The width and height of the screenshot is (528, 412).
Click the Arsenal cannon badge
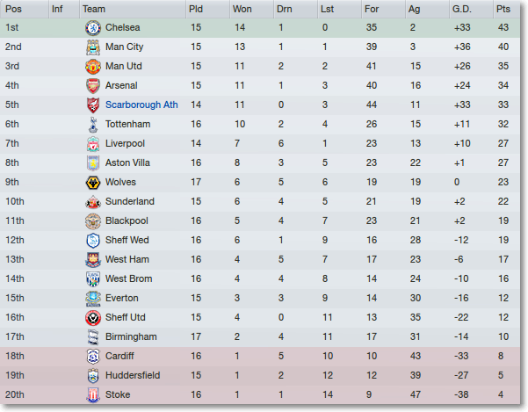(93, 86)
